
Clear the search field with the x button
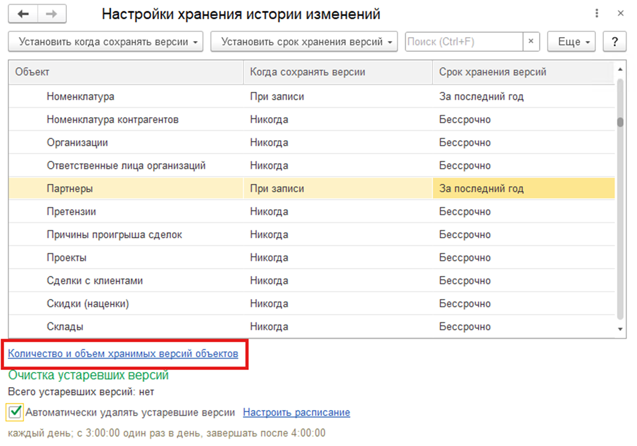(530, 42)
